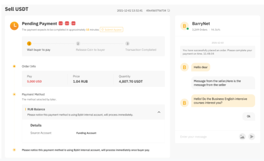The width and height of the screenshot is (264, 161).
Task: Open the BarryNet username link
Action: coord(200,24)
